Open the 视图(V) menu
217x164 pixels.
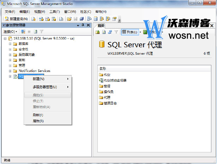tap(40, 12)
